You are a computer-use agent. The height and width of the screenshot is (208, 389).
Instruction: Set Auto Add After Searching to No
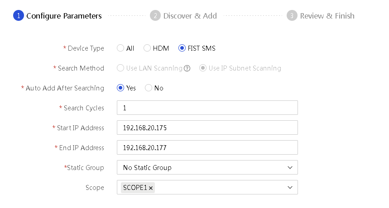point(149,88)
